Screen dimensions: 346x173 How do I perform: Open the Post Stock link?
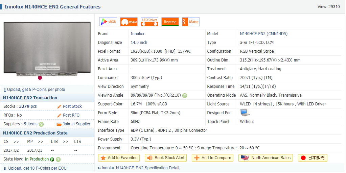[72, 106]
